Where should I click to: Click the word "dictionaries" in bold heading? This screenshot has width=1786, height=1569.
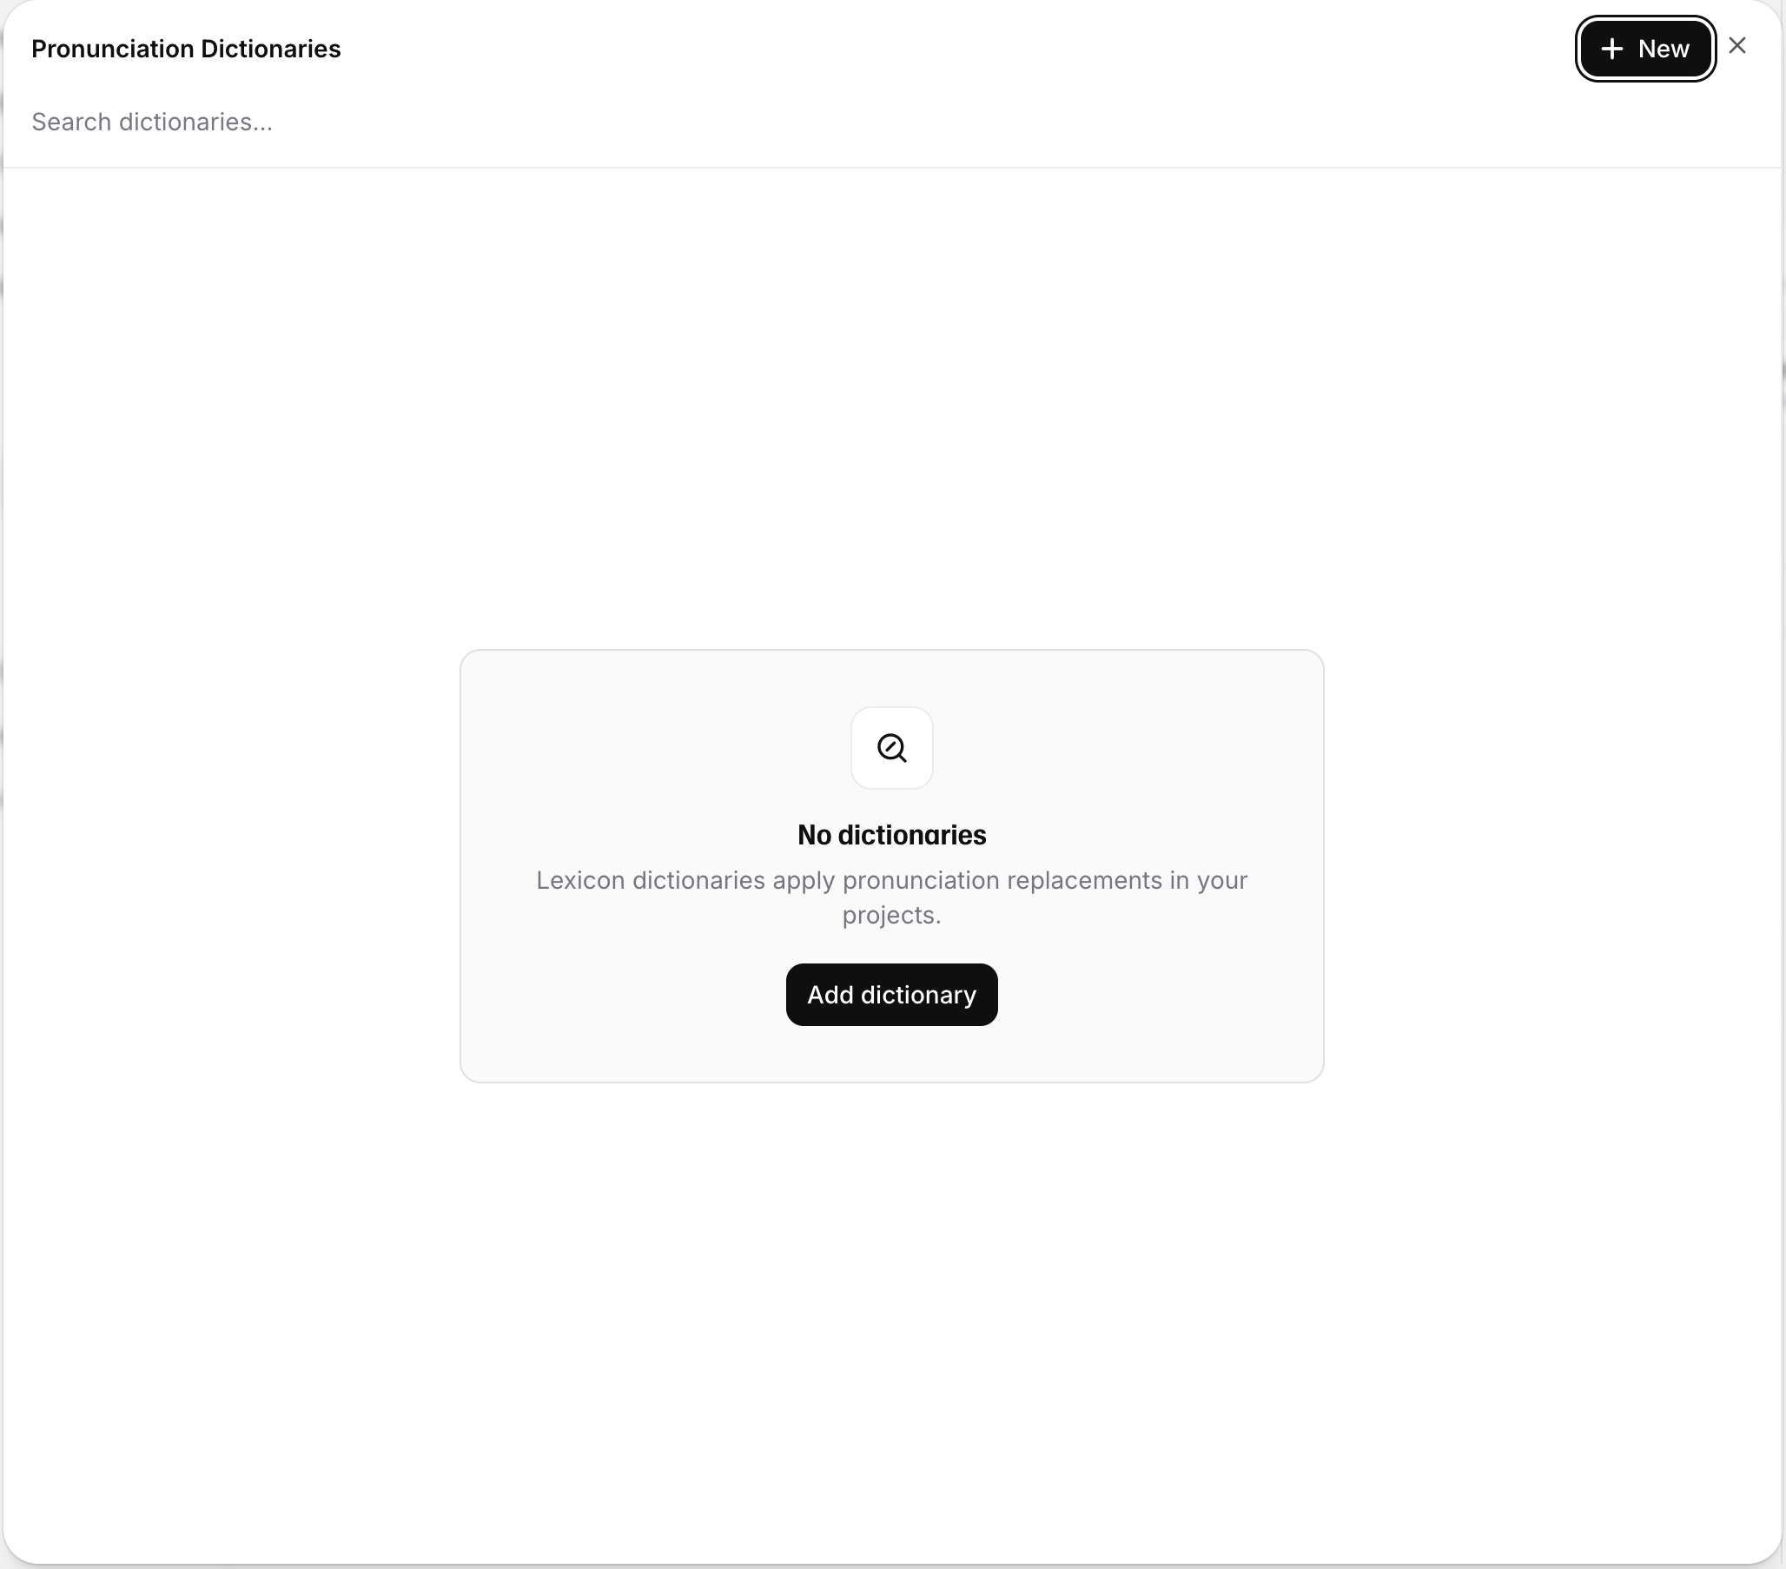(911, 835)
